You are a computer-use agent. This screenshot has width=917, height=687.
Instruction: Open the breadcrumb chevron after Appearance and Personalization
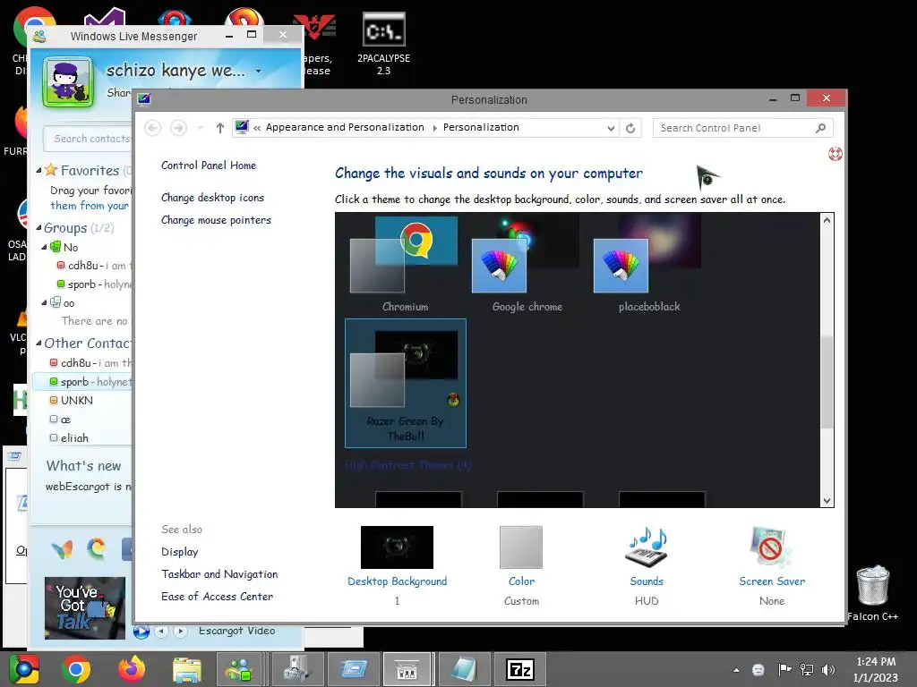434,128
